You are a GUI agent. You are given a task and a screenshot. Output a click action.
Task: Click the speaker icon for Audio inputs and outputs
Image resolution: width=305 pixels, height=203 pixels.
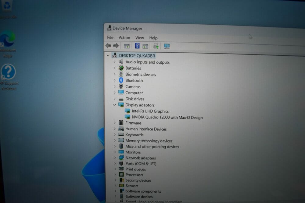(x=121, y=62)
